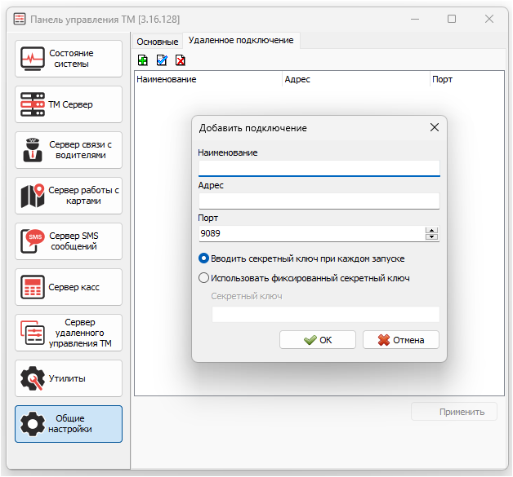Open the Состояние системы section

[69, 59]
